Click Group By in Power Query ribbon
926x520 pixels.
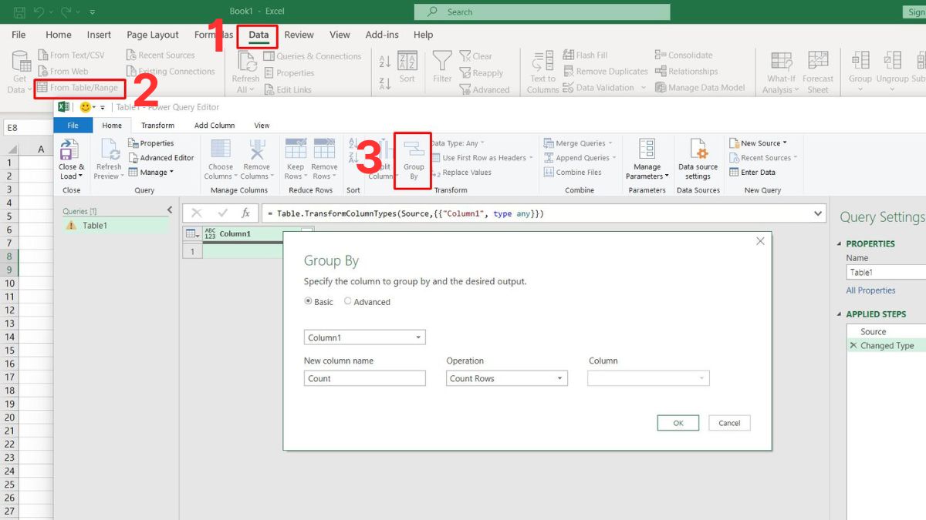click(414, 160)
